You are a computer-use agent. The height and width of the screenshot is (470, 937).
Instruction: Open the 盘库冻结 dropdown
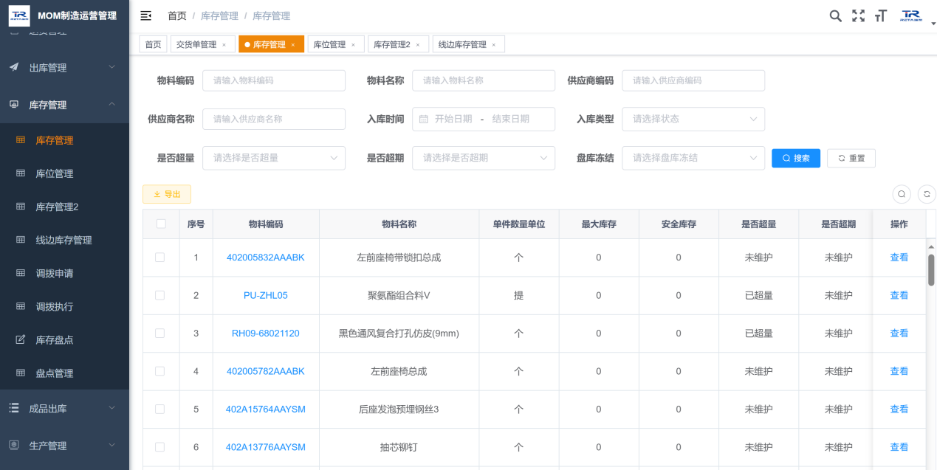[x=693, y=158]
